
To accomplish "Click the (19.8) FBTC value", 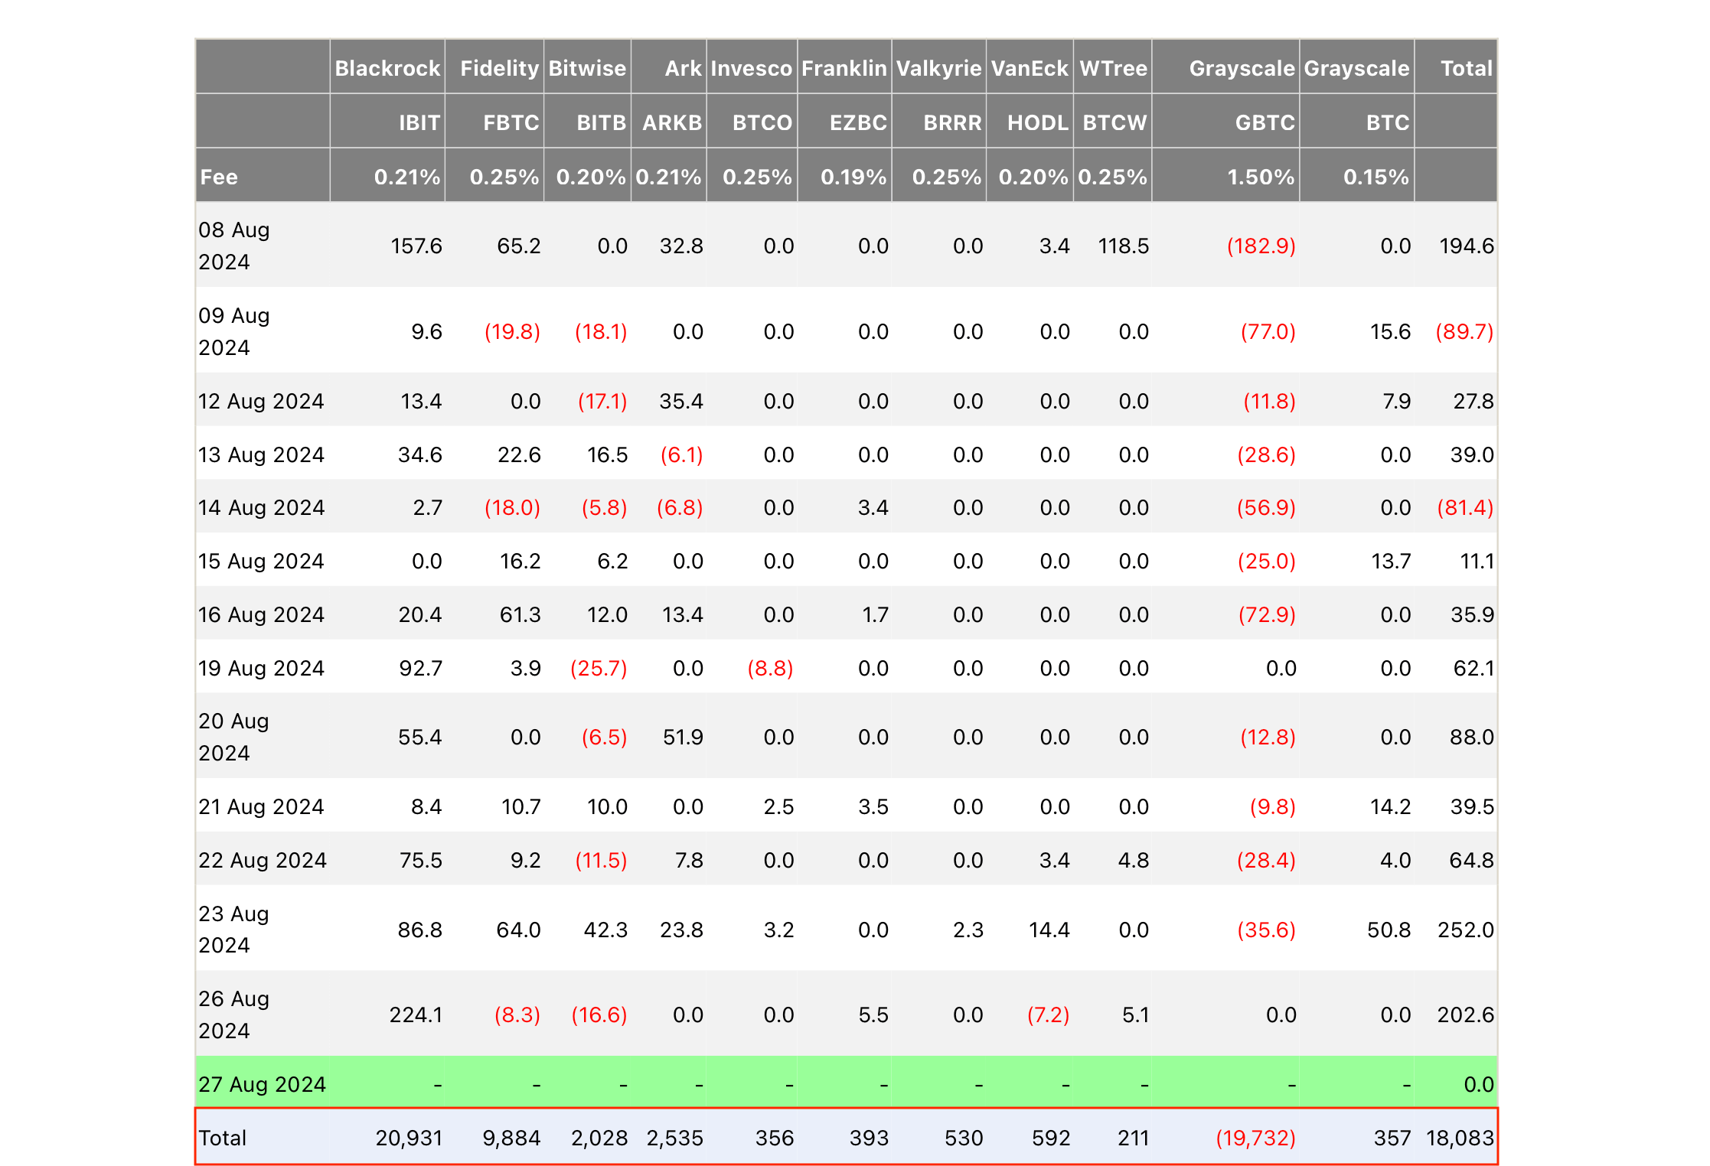I will tap(512, 331).
